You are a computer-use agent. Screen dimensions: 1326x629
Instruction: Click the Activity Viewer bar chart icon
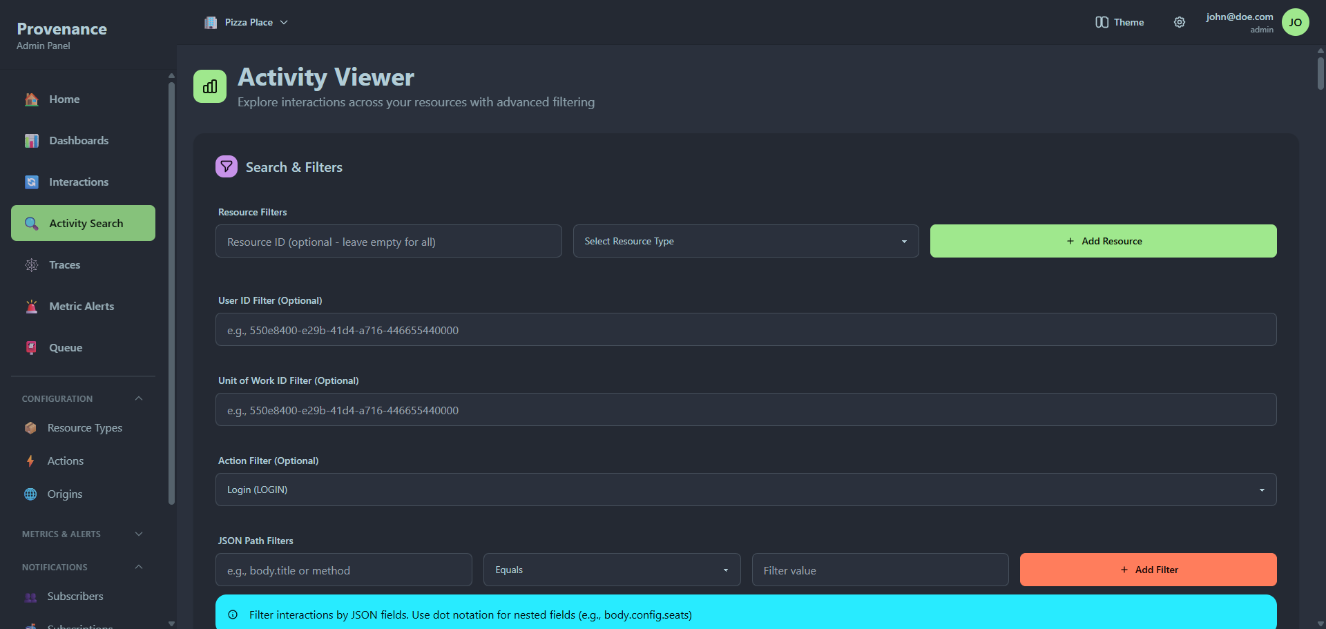(209, 86)
